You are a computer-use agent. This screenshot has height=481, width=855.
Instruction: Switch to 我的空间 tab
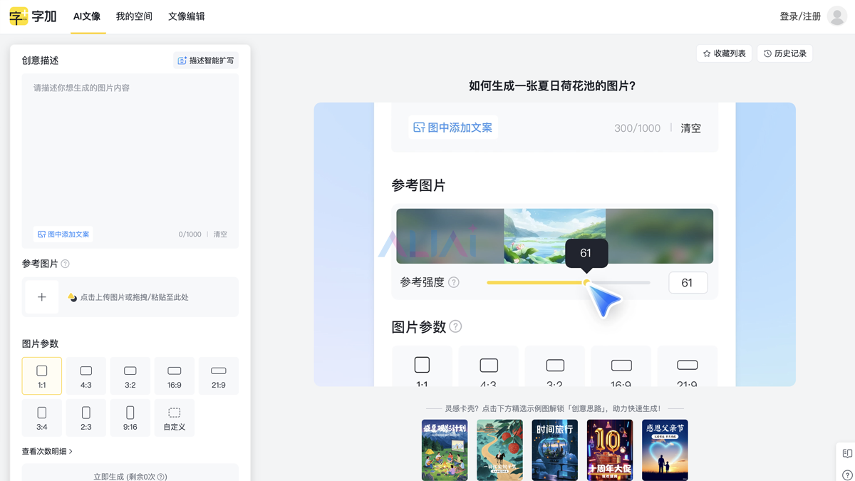click(134, 16)
